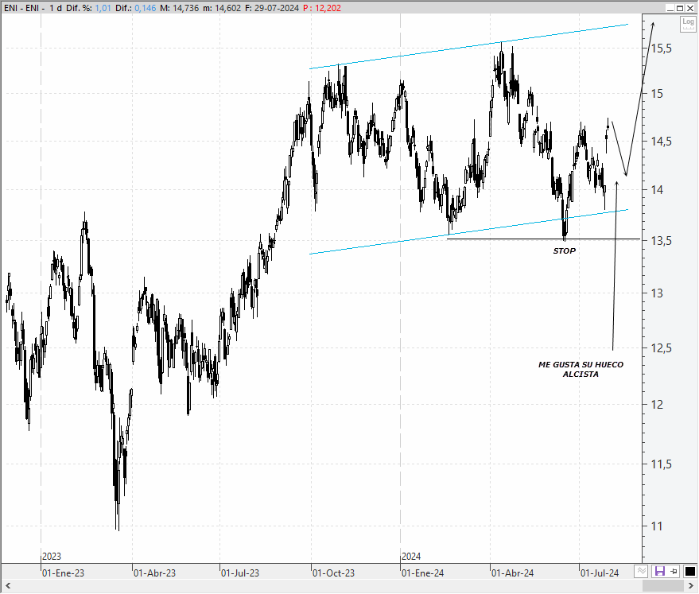Close the ENI chart window

point(690,8)
